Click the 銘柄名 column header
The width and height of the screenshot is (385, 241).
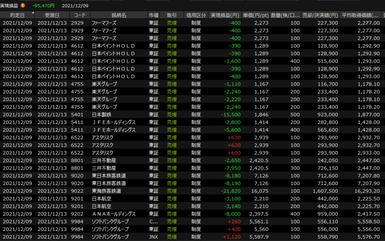coord(119,15)
